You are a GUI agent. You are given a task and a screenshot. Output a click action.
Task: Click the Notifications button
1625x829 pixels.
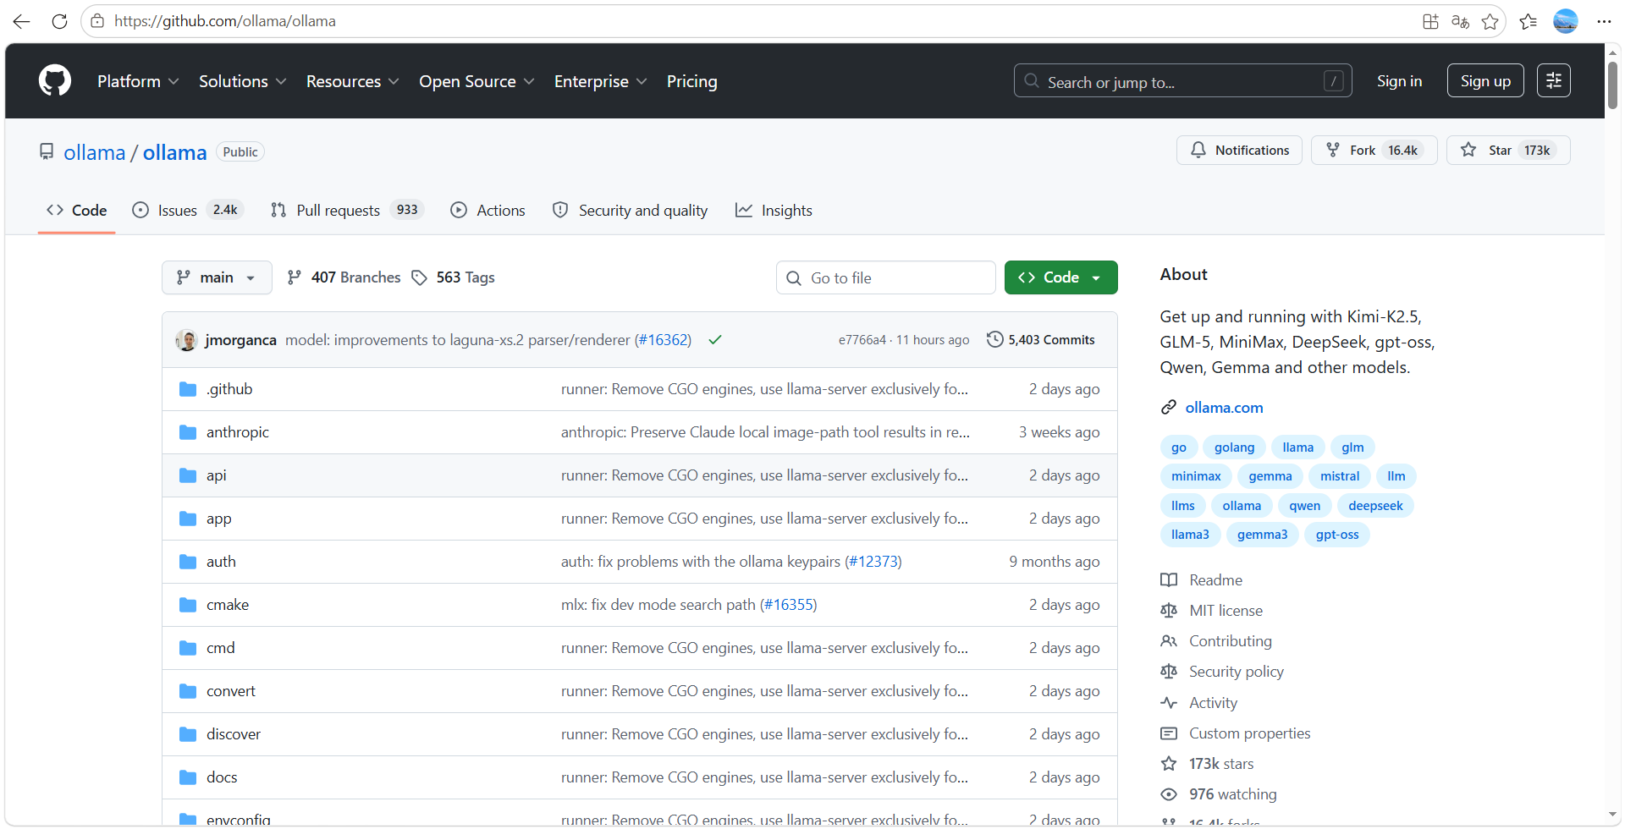[1239, 150]
